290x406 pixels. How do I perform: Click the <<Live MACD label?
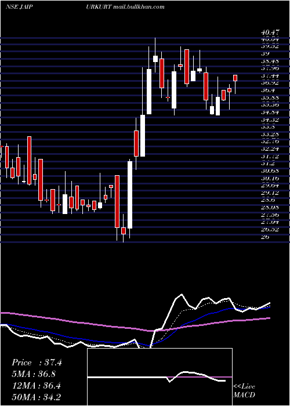click(x=244, y=390)
